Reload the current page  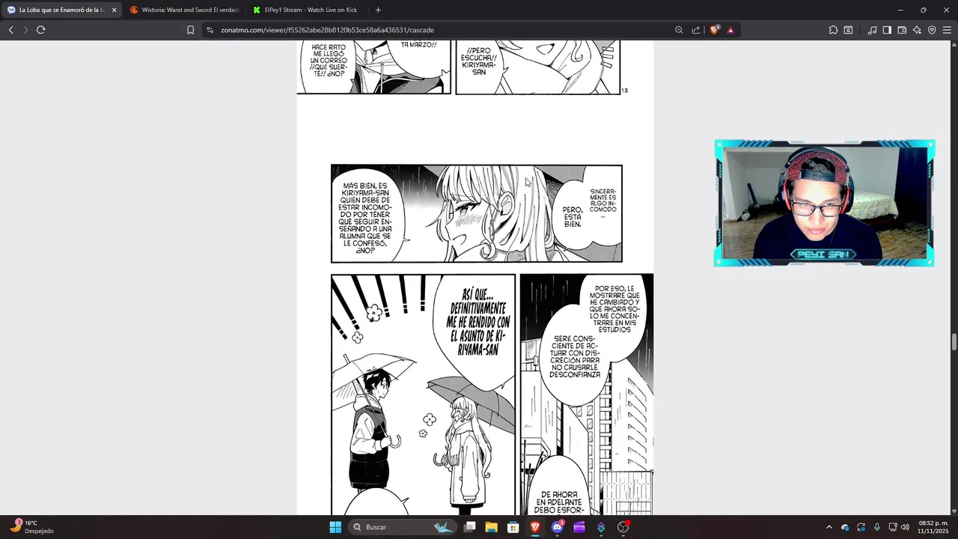40,30
